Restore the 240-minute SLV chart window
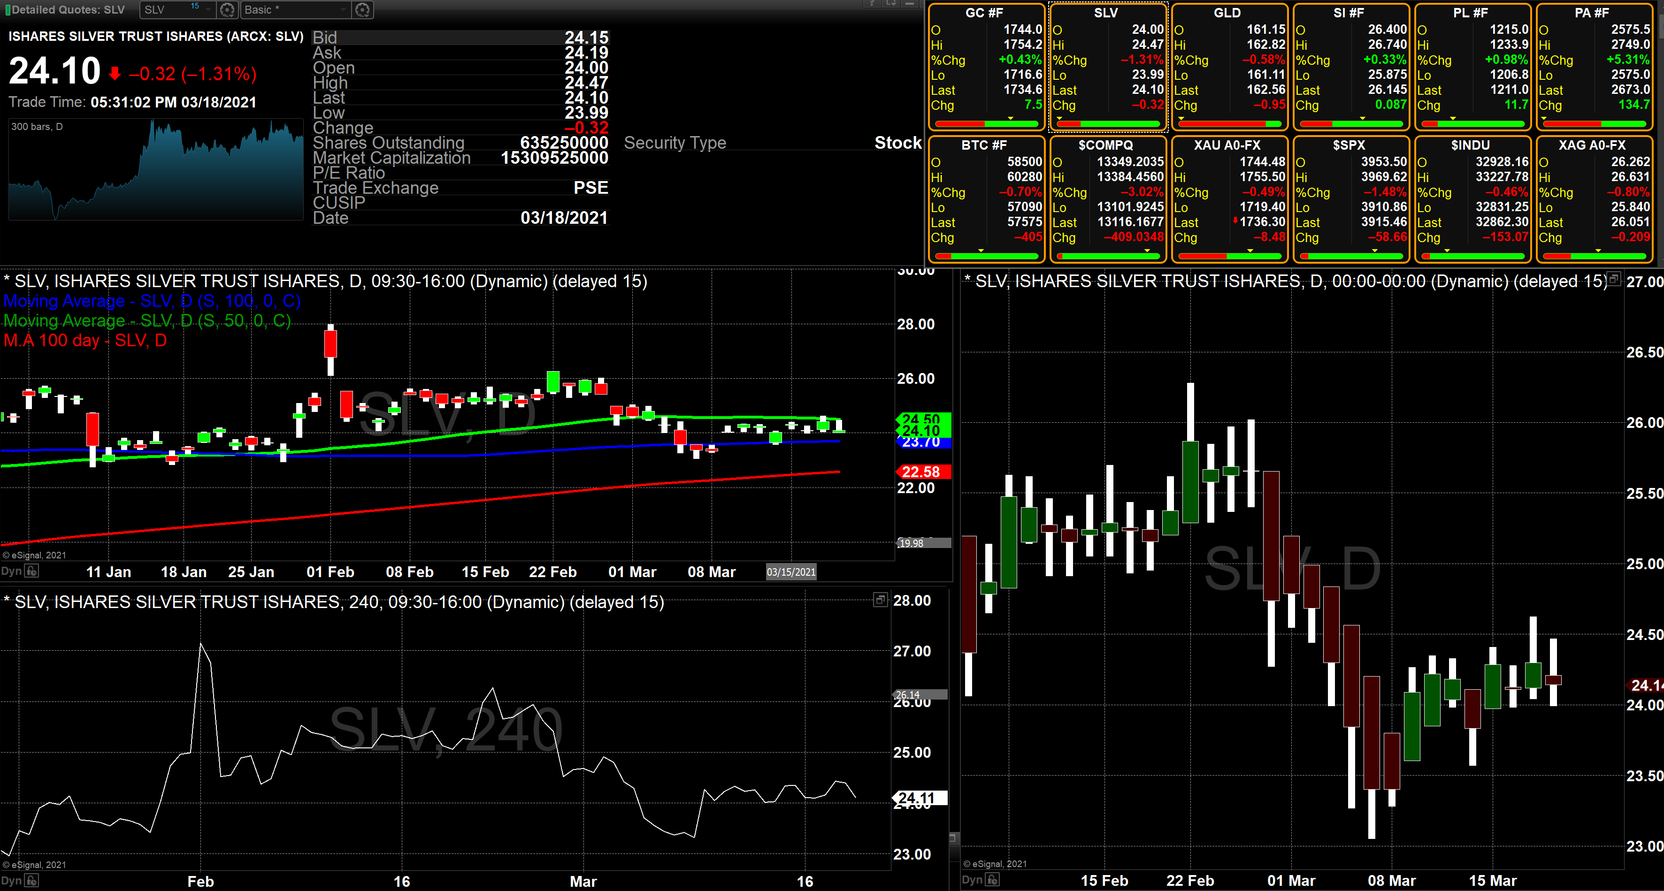Image resolution: width=1664 pixels, height=891 pixels. 880,600
